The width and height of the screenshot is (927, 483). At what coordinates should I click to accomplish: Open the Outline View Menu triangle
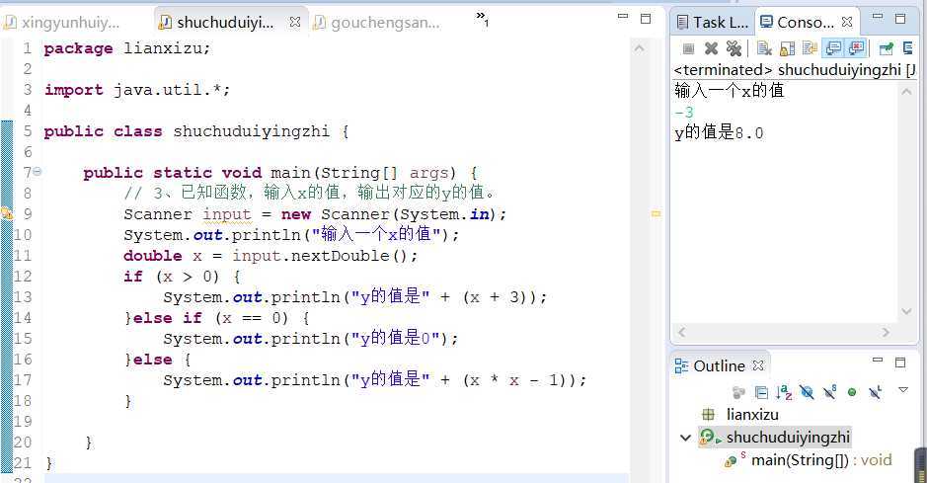point(902,389)
